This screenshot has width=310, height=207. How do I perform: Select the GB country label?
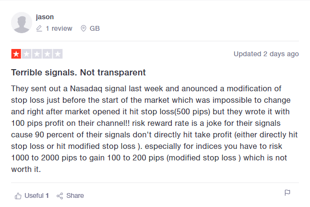[x=95, y=28]
